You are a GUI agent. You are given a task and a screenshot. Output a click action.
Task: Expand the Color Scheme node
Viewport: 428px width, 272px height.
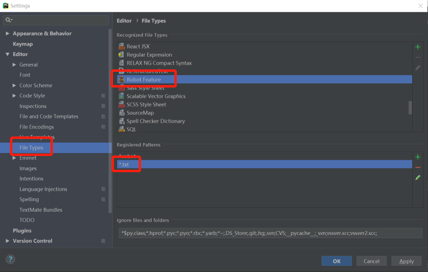[x=14, y=86]
